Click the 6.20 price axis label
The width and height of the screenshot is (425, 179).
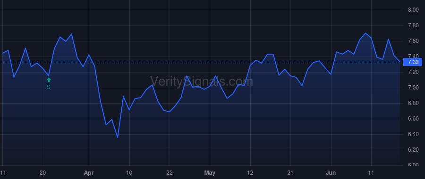pyautogui.click(x=413, y=150)
